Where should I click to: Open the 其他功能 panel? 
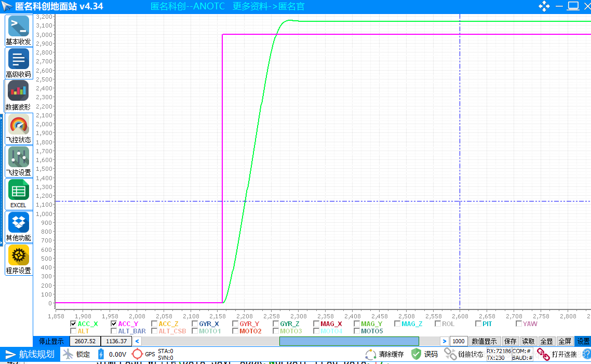coord(19,227)
